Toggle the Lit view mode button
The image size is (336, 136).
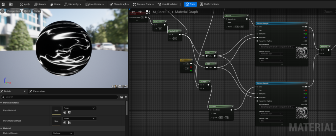(x=27, y=11)
